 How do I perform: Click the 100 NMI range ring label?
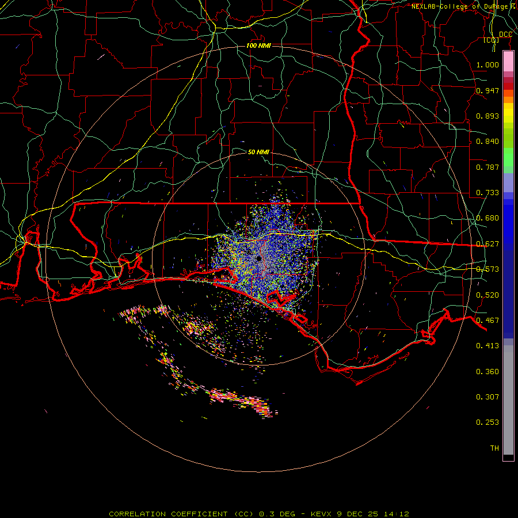258,45
